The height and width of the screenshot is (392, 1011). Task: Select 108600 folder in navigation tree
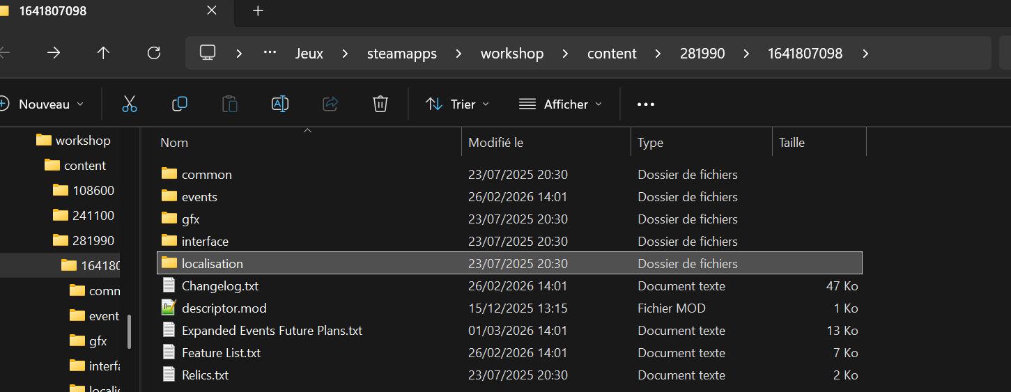[x=84, y=190]
